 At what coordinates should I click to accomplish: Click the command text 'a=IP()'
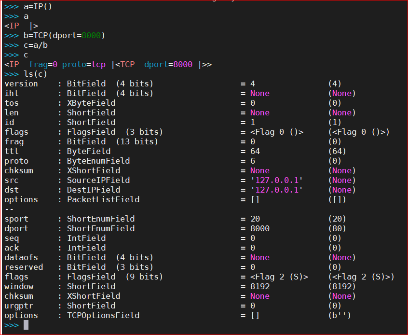tap(38, 6)
